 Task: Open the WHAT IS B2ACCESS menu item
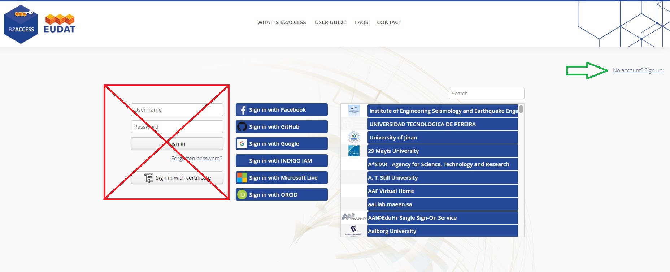pyautogui.click(x=282, y=22)
